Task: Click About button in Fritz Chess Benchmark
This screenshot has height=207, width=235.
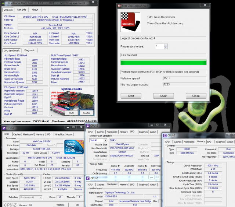Action: tap(163, 96)
